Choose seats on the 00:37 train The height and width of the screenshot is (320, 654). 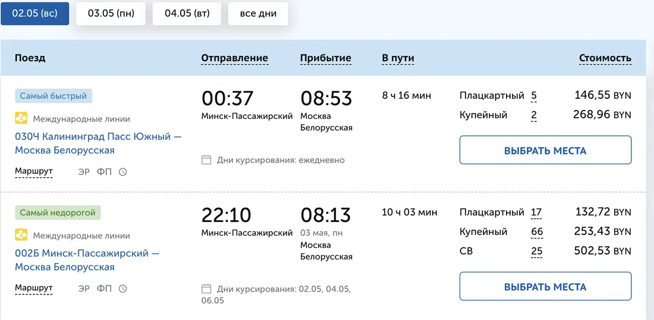pyautogui.click(x=546, y=150)
